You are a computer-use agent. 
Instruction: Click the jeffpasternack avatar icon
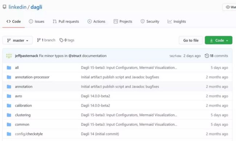coord(9,56)
